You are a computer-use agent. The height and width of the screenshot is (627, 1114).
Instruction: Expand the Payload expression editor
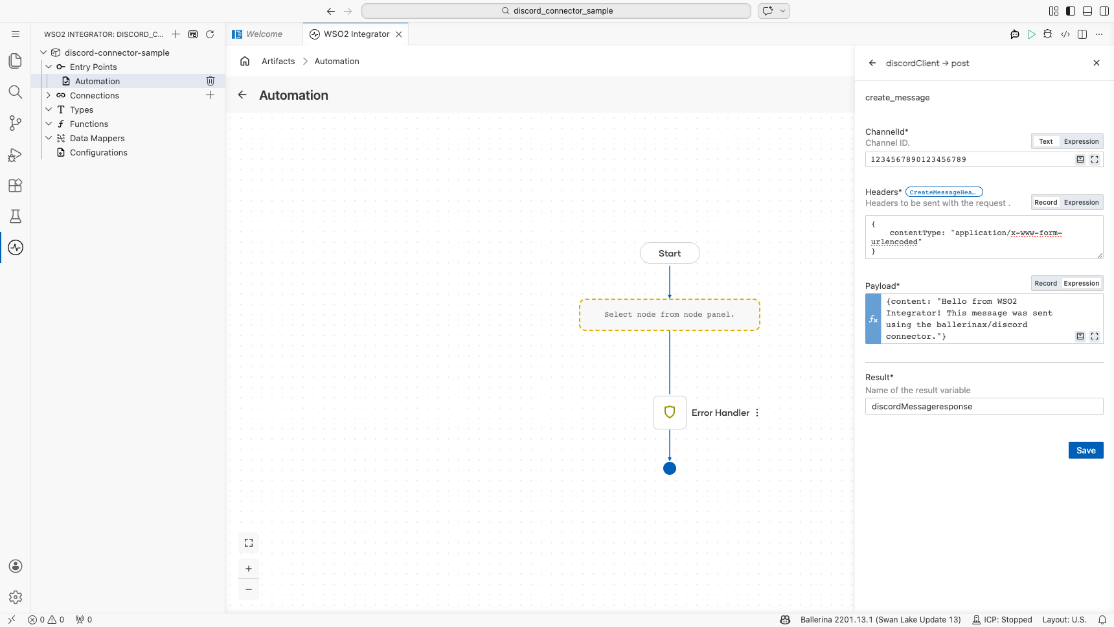(1095, 336)
